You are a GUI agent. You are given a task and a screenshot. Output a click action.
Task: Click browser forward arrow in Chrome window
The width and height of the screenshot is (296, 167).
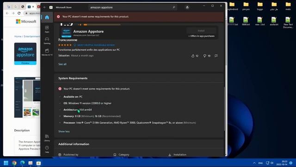click(13, 13)
